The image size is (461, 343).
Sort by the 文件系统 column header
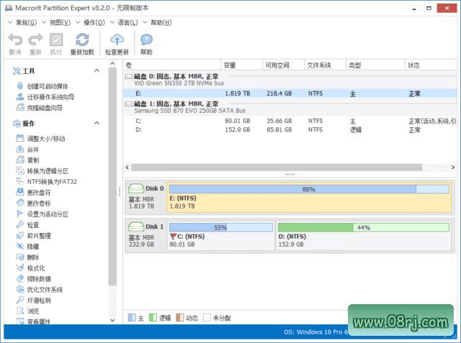click(x=325, y=65)
